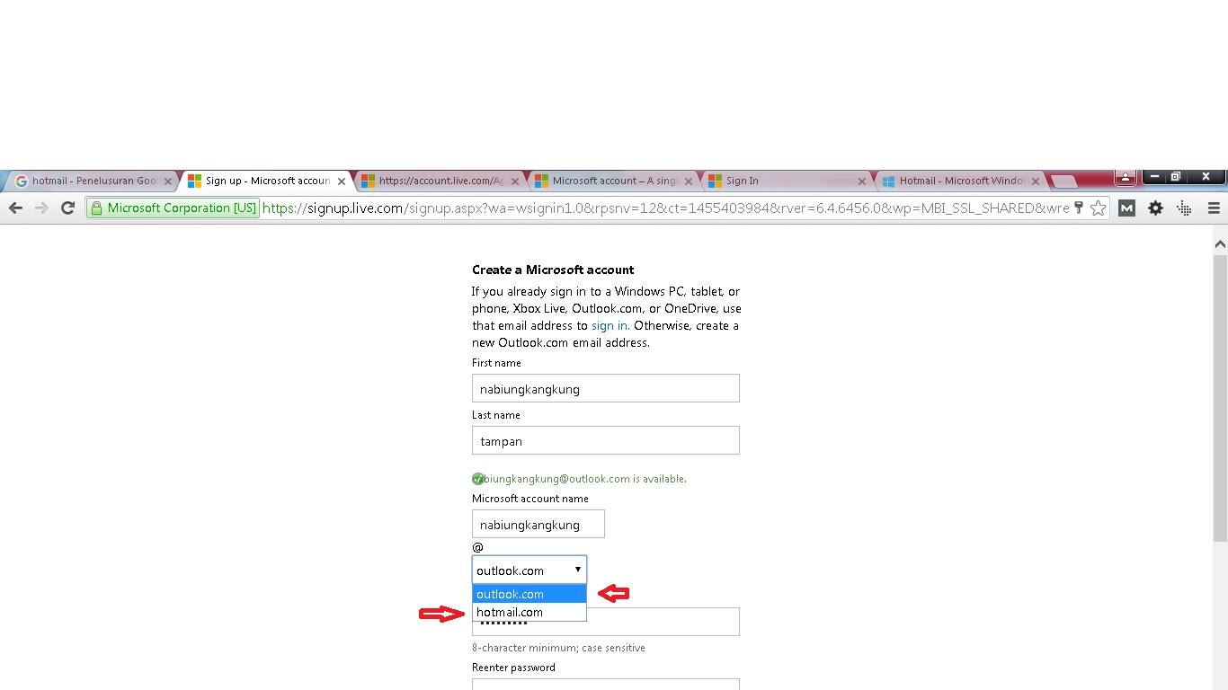Click the dotted pattern extension icon

1184,208
